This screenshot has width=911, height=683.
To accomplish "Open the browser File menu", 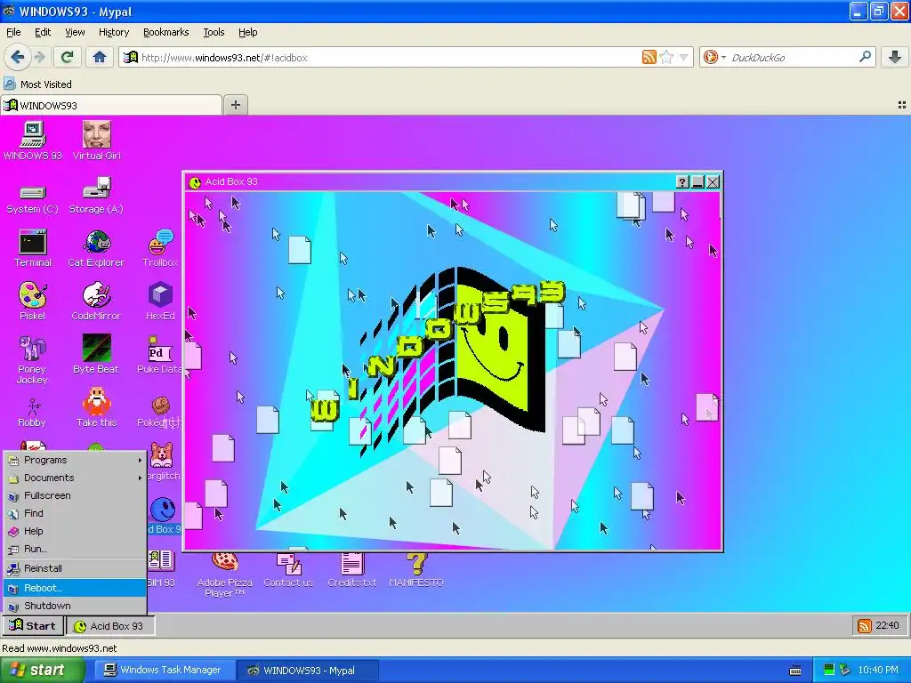I will [13, 32].
